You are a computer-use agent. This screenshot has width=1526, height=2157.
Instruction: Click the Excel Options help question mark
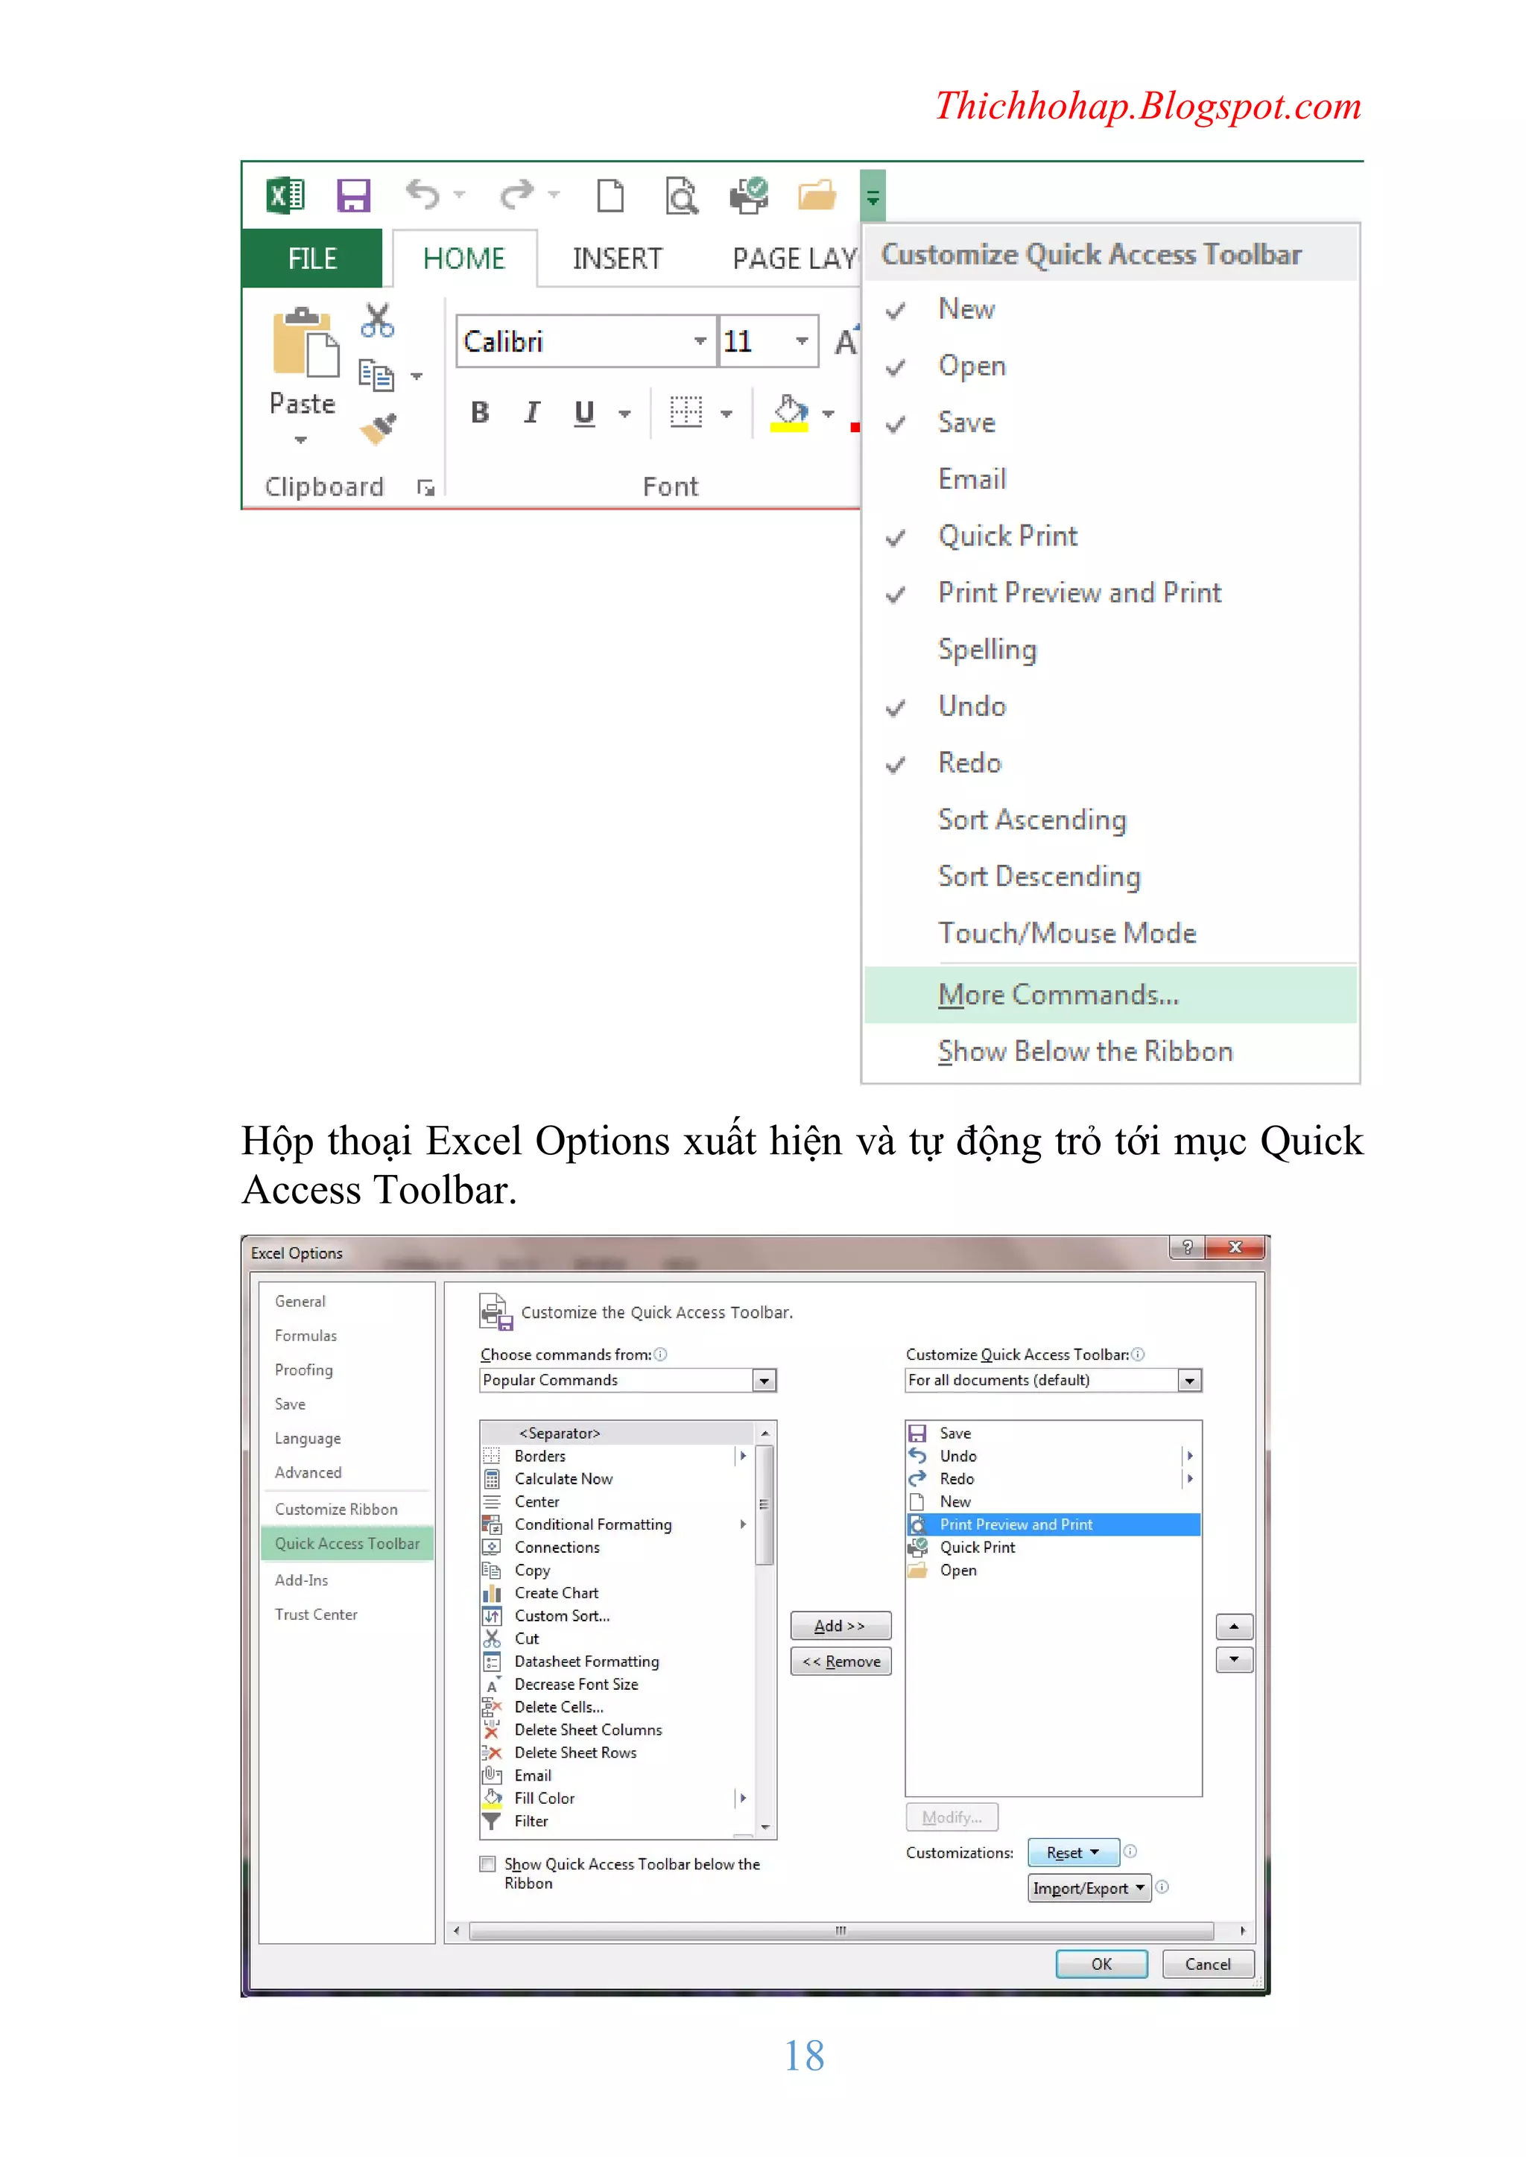[x=1187, y=1247]
